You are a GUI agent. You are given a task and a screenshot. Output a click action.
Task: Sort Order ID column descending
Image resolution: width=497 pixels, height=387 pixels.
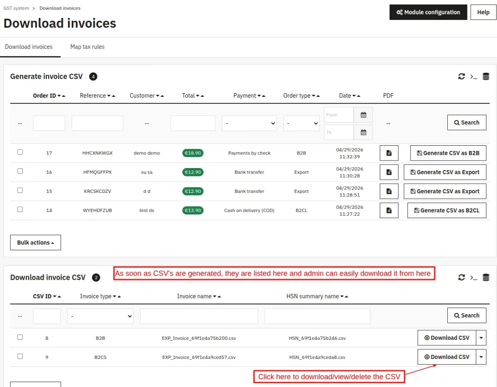click(59, 96)
